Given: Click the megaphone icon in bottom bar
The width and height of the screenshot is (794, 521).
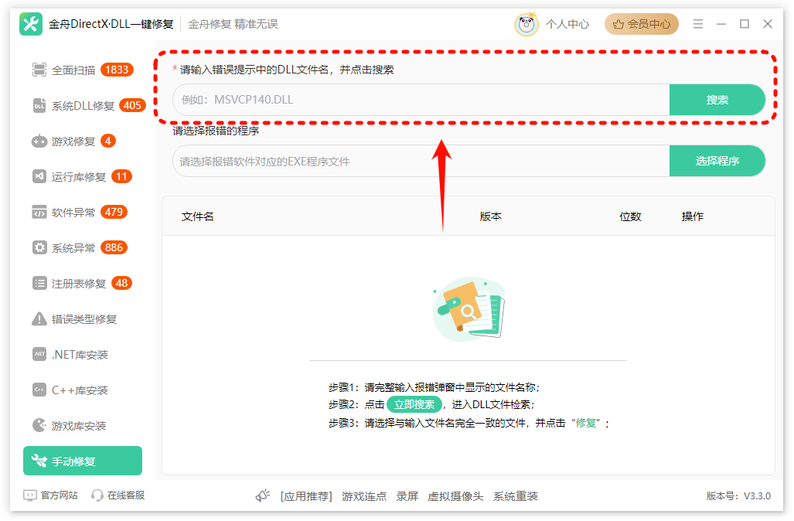Looking at the screenshot, I should (263, 495).
